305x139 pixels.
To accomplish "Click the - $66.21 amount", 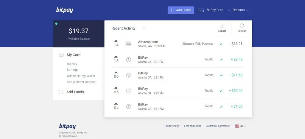I will point(236,44).
